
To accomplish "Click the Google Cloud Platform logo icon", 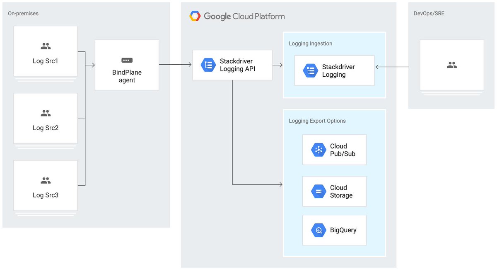I will (195, 17).
